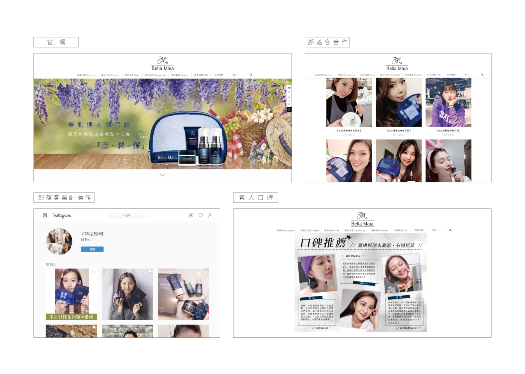Open FAQ in the 部落客合作 navigation menu
The height and width of the screenshot is (374, 525).
[434, 75]
